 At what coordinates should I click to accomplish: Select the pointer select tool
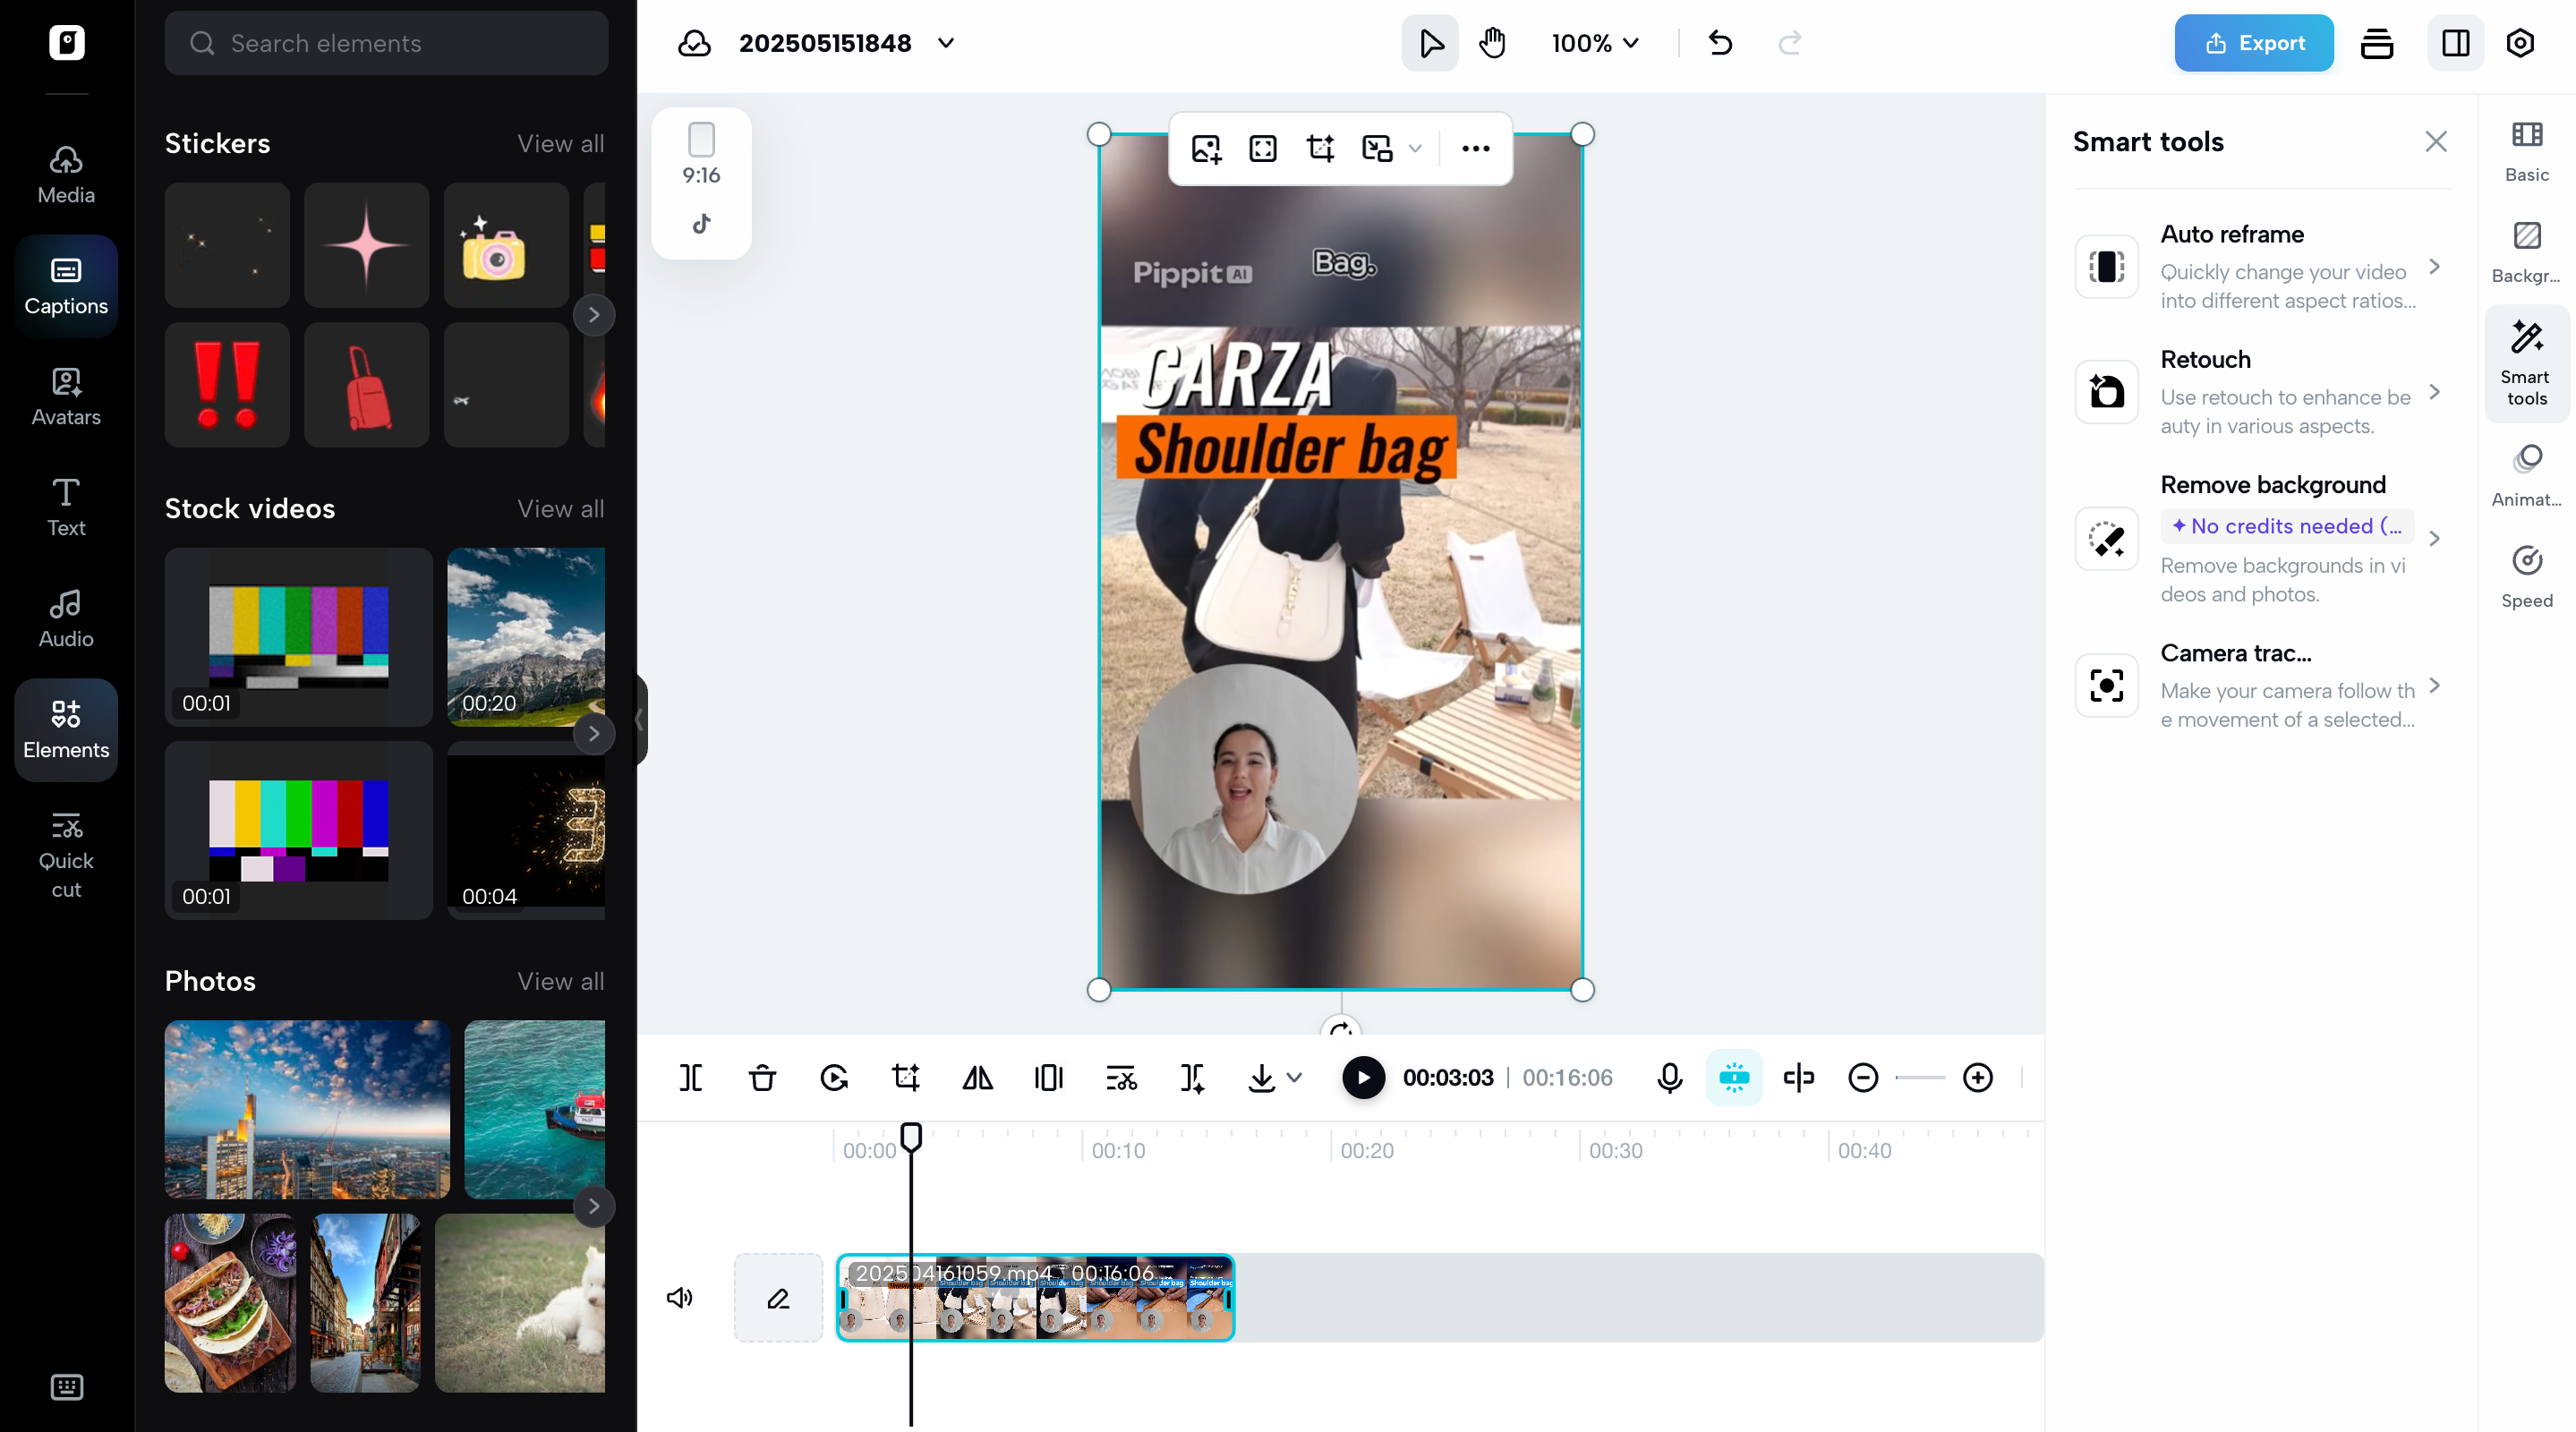pos(1430,43)
